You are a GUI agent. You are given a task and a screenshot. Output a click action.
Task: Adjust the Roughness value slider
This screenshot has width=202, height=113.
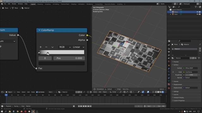(x=191, y=75)
